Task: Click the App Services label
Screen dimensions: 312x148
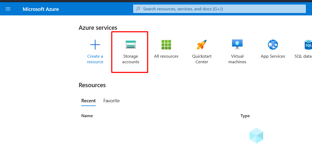Action: coord(273,56)
